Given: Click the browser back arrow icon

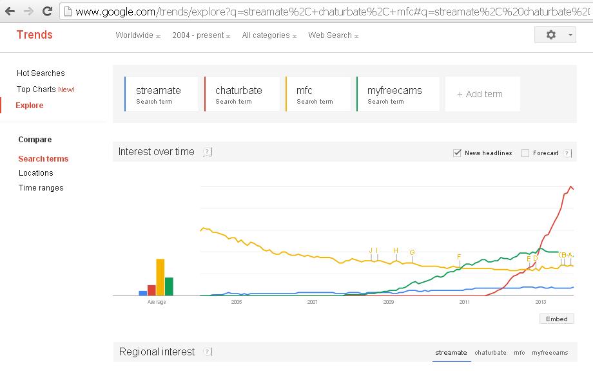Looking at the screenshot, I should pyautogui.click(x=10, y=12).
